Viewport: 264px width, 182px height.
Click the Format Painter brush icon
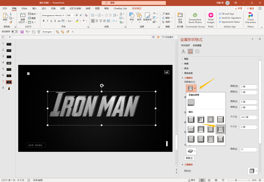11,22
